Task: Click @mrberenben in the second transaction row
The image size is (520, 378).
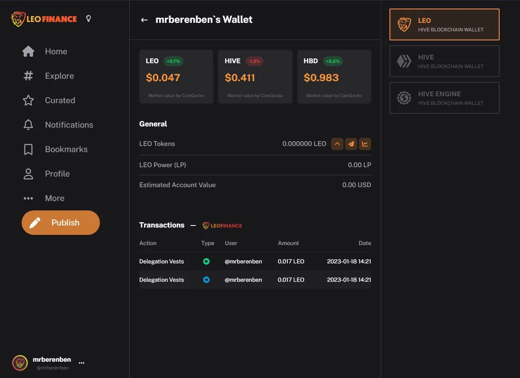Action: (x=243, y=280)
